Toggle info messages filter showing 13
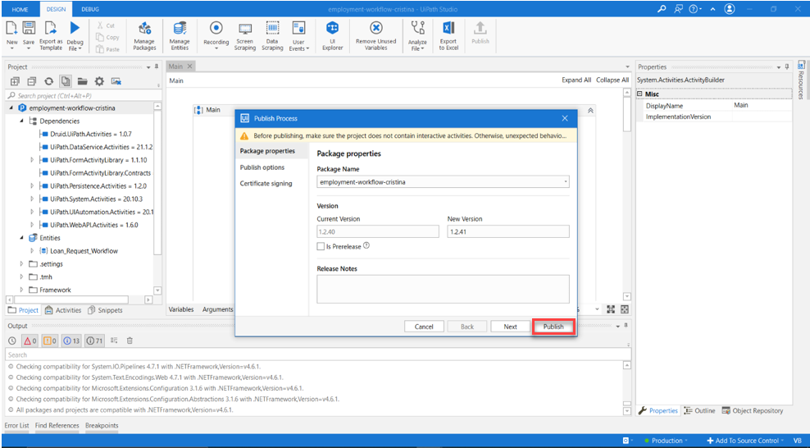This screenshot has height=448, width=810. (71, 341)
